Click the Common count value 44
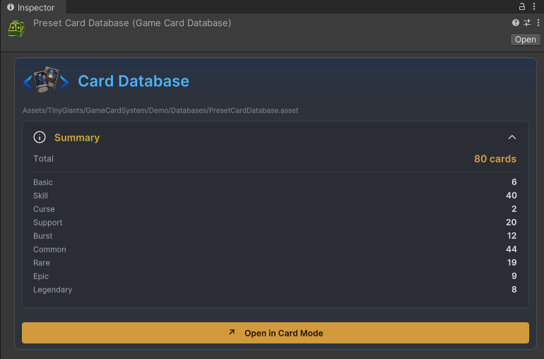 (512, 249)
